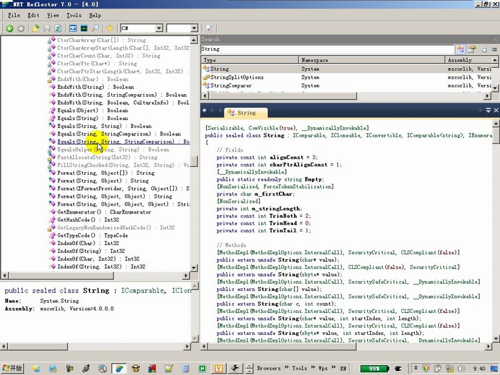Open an assembly with the folder icon
This screenshot has height=375, width=500.
[36, 29]
